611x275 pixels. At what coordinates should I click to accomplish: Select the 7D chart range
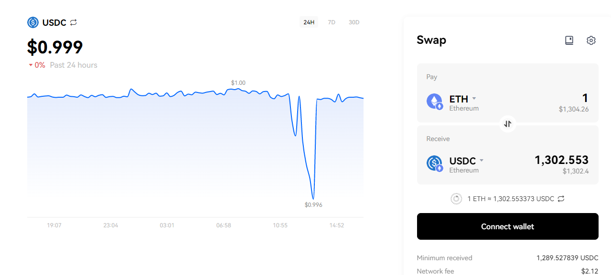(332, 22)
